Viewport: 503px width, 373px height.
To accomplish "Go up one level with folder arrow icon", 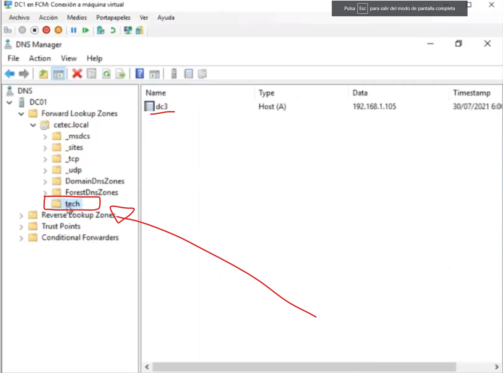I will click(x=43, y=74).
